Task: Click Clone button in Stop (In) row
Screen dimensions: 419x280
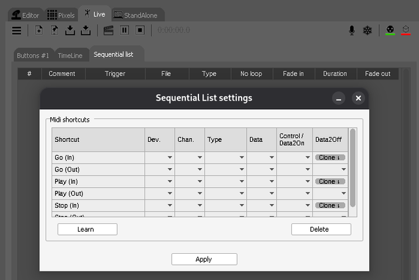Action: click(330, 205)
